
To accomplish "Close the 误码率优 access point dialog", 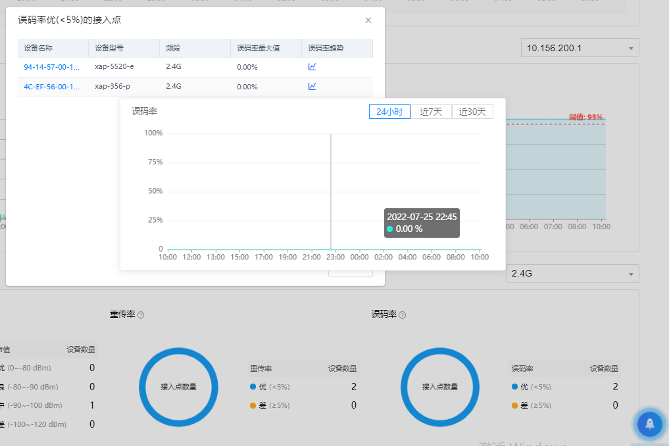I will (x=368, y=20).
